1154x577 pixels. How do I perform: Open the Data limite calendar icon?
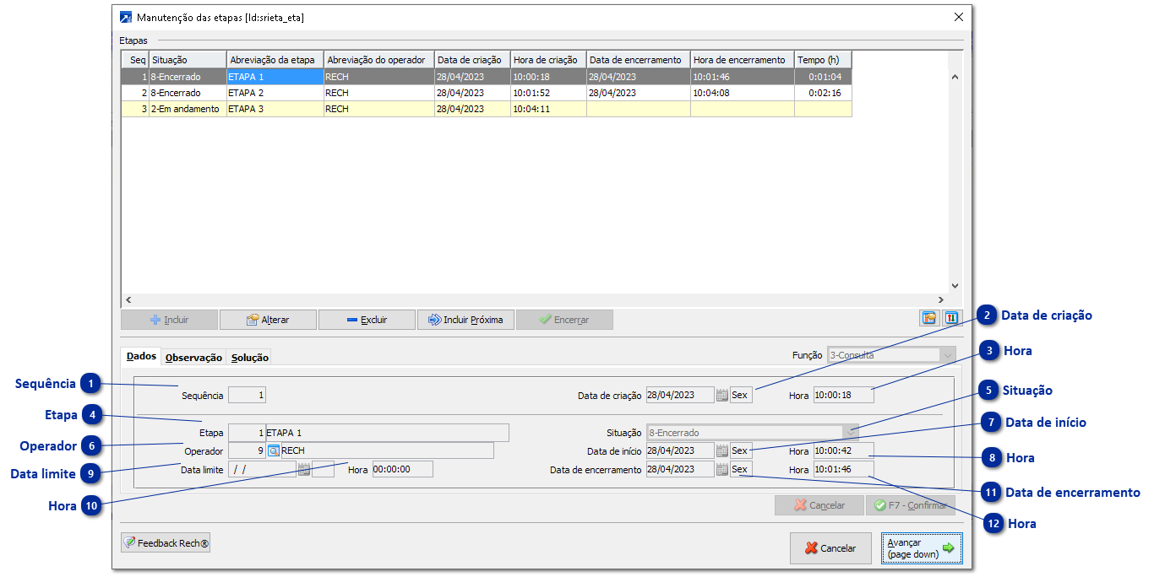tap(303, 470)
